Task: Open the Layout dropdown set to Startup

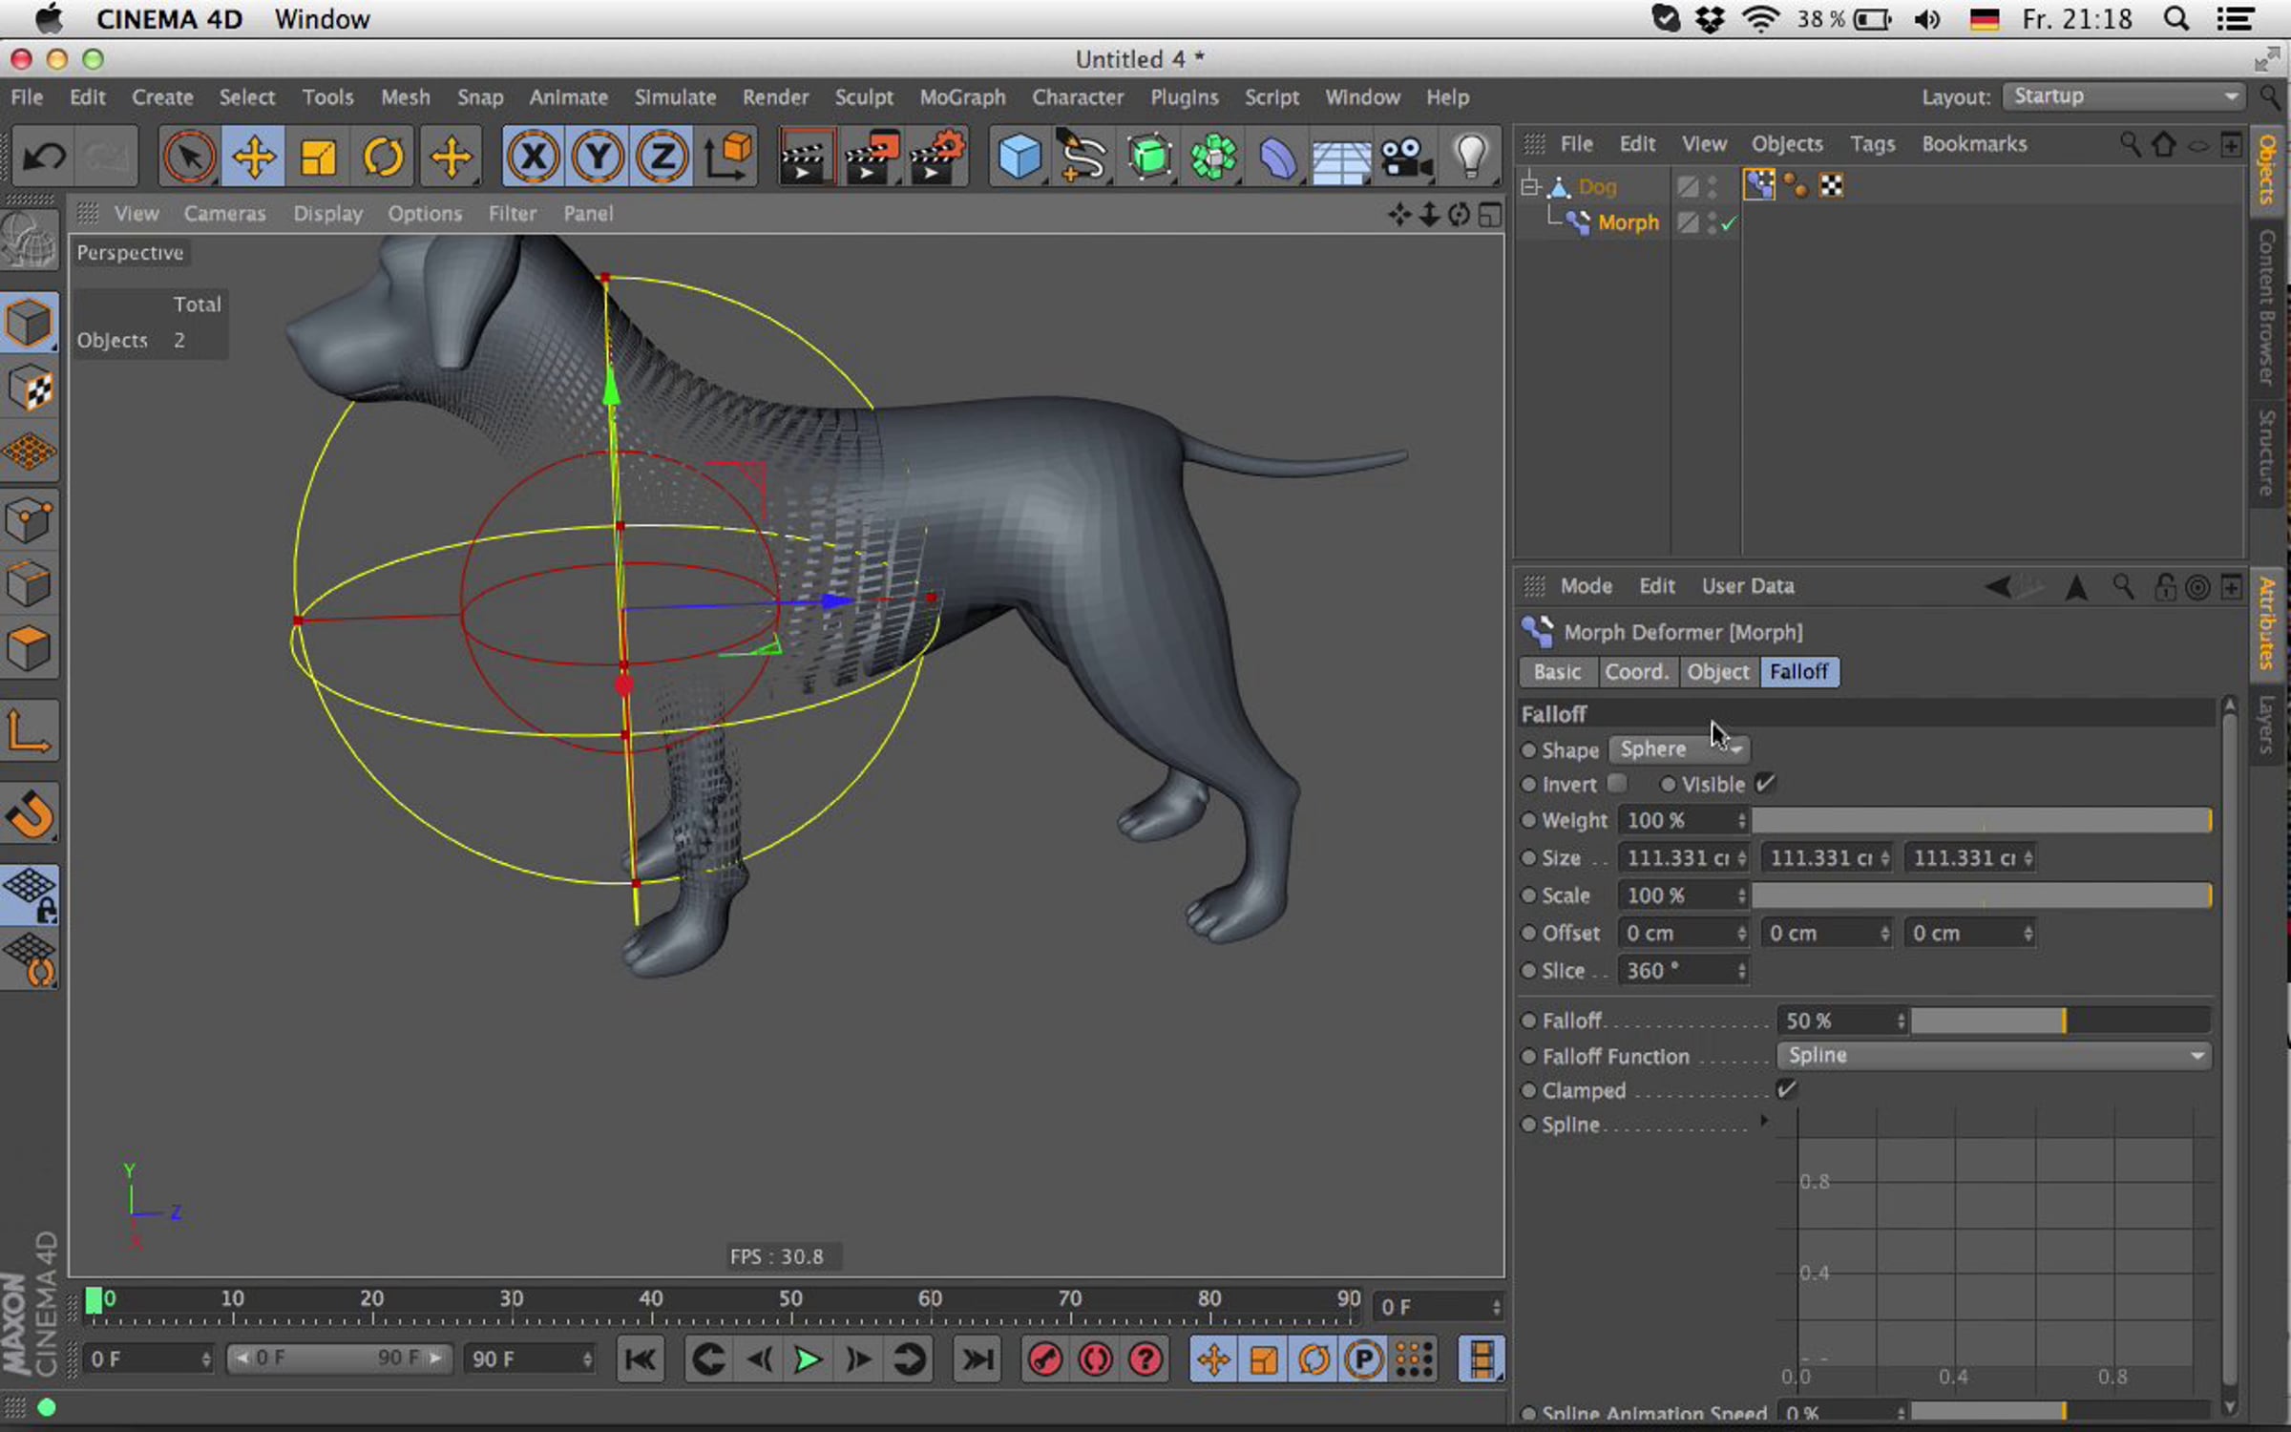Action: 2122,96
